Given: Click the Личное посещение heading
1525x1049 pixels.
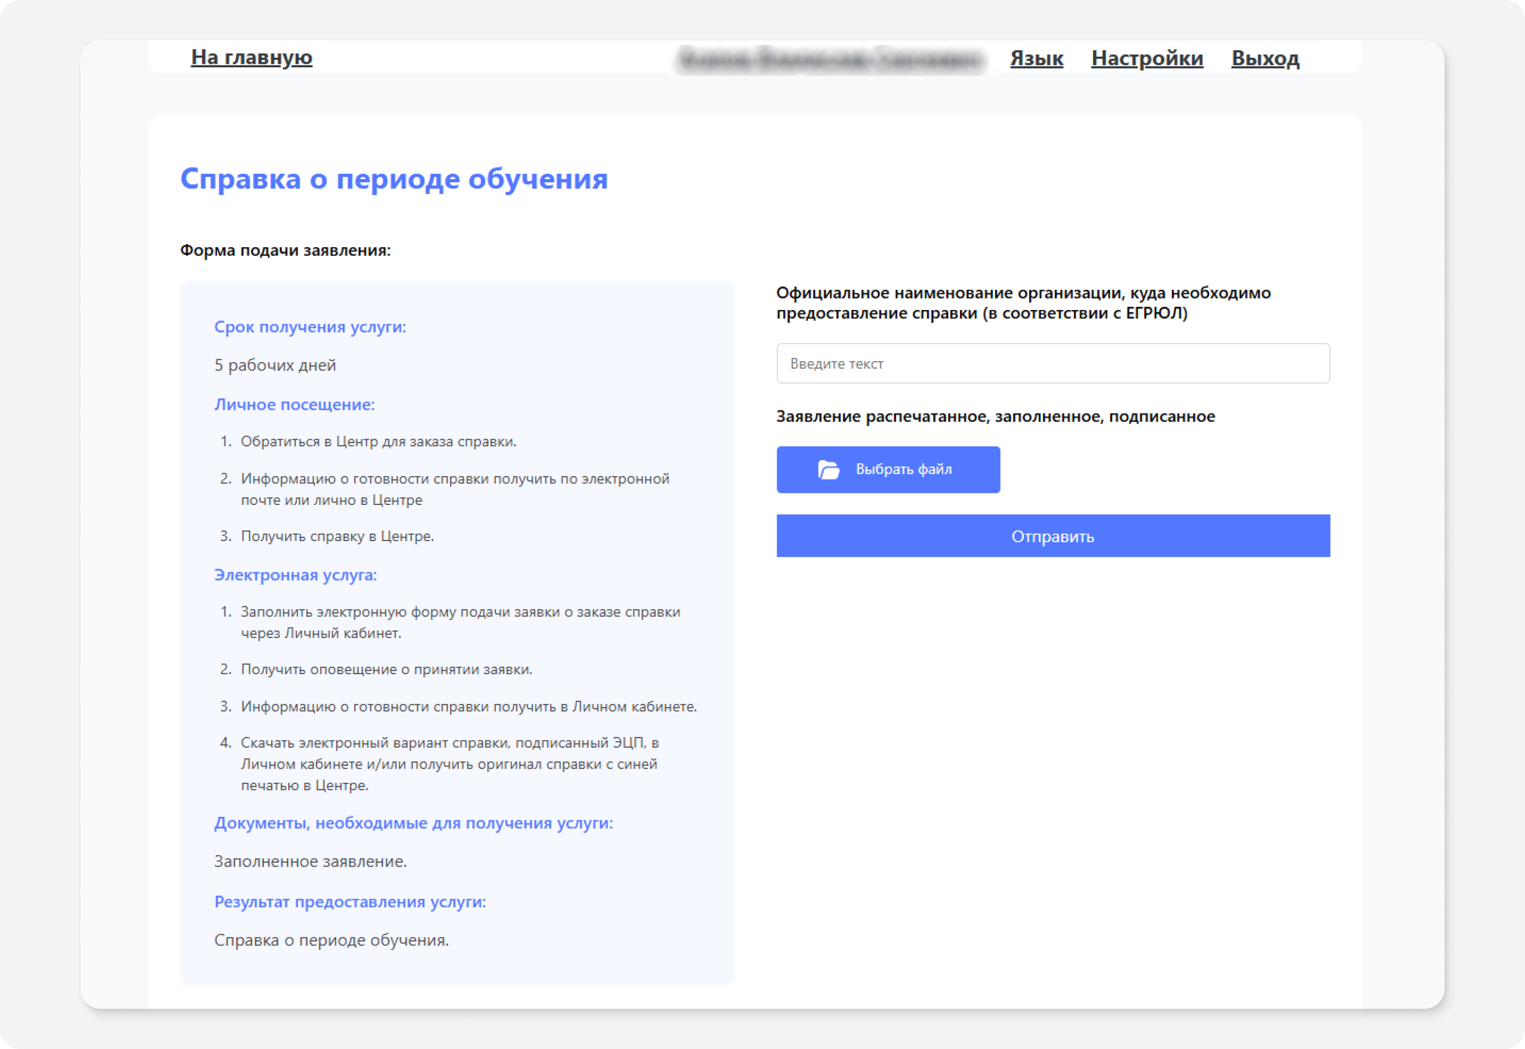Looking at the screenshot, I should pyautogui.click(x=294, y=404).
